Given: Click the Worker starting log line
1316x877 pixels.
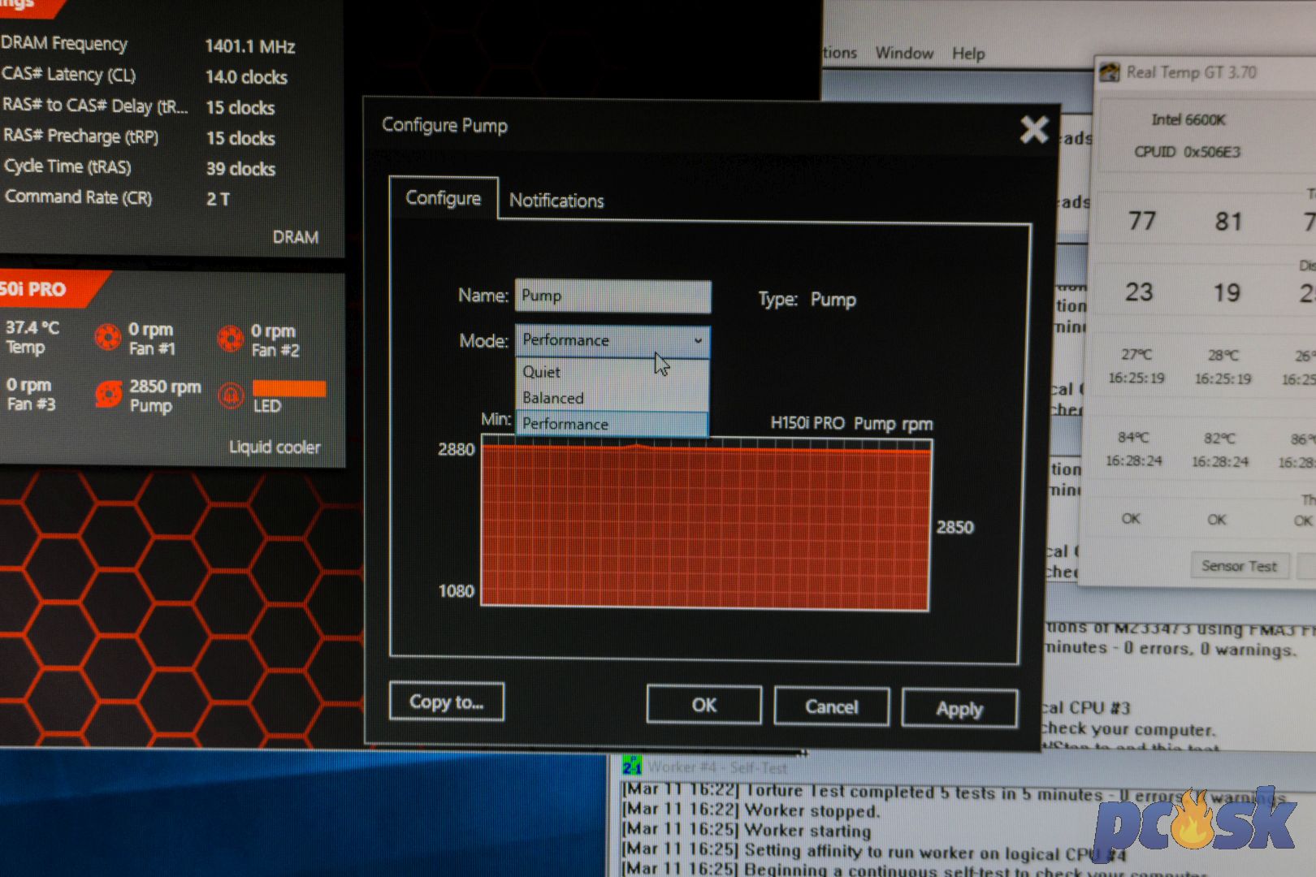Looking at the screenshot, I should point(746,830).
